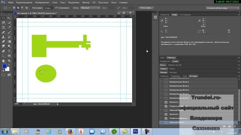Select the Eraser tool
Image resolution: width=241 pixels, height=135 pixels.
(3, 42)
